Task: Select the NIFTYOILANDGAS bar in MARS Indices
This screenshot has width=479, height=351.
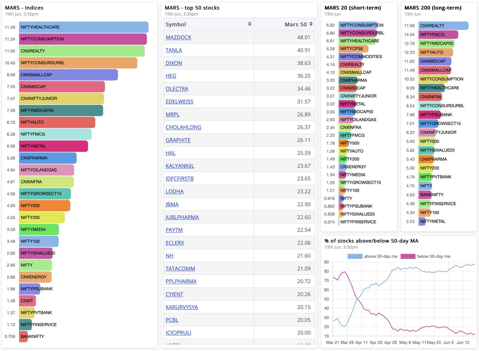Action: 47,170
